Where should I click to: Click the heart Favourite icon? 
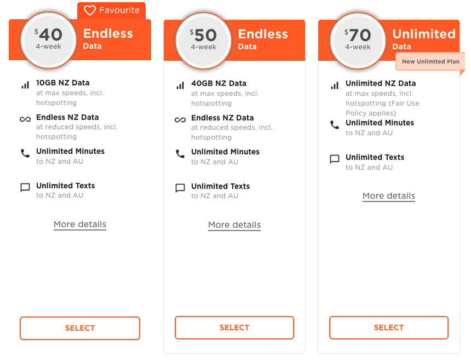90,10
